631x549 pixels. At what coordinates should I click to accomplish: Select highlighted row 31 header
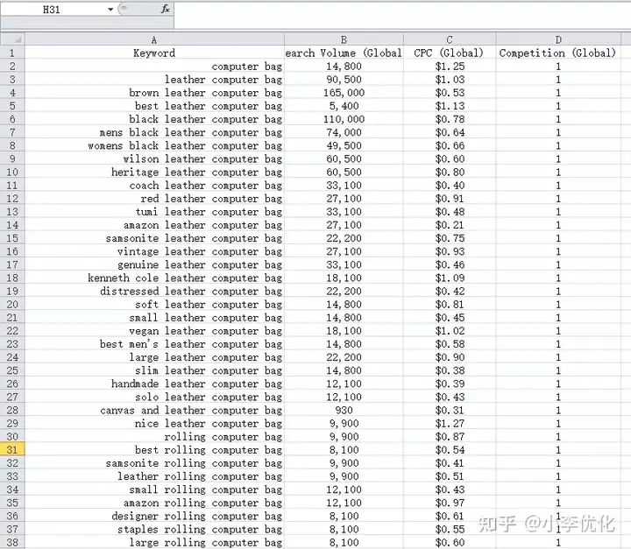(x=12, y=450)
